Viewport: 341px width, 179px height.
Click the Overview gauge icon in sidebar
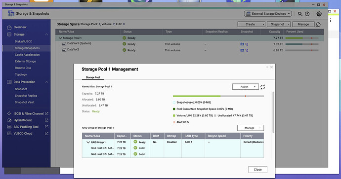coord(9,28)
